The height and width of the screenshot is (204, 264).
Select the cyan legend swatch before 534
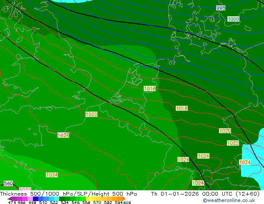(57, 199)
